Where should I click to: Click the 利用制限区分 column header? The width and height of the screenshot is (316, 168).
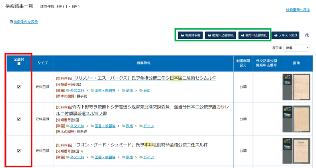[x=243, y=63]
